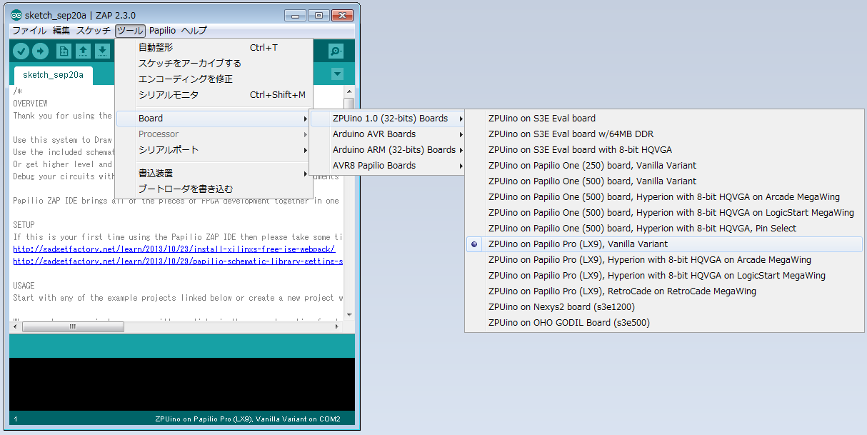Select Papilio Pro (LX9), Vanilla Variant

coord(664,244)
